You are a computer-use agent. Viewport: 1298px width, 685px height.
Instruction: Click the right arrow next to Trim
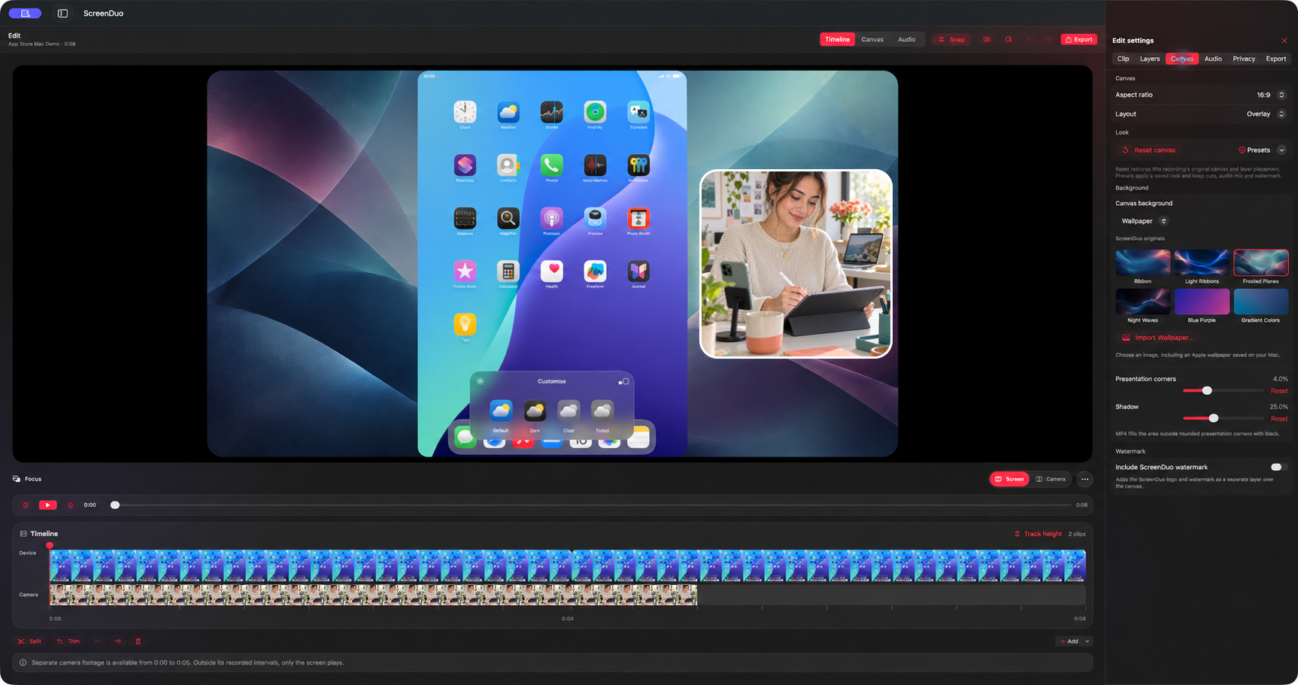point(118,641)
